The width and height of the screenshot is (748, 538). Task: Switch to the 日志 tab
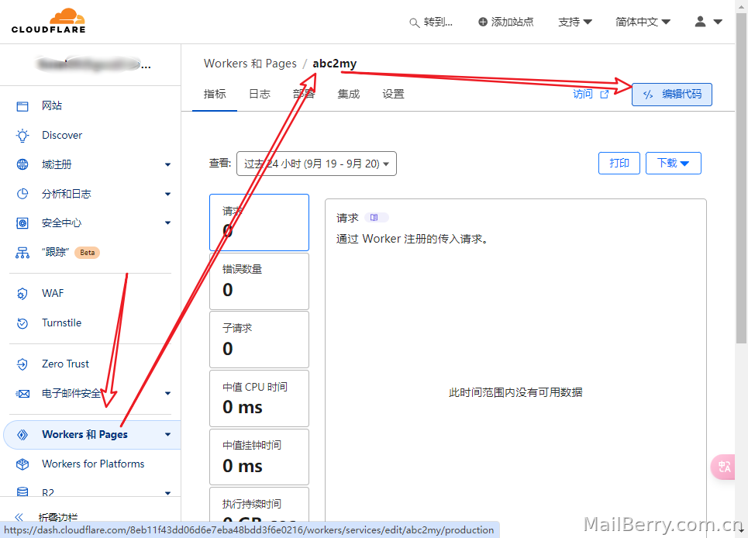click(x=260, y=94)
